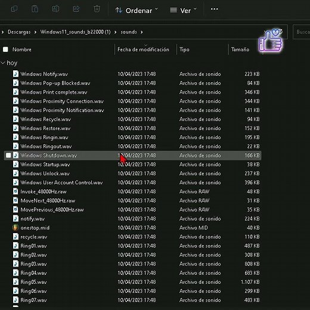
Task: Click the Windows Restore.wav file icon
Action: [x=15, y=128]
